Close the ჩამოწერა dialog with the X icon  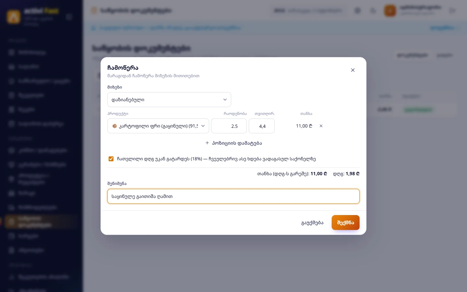353,70
